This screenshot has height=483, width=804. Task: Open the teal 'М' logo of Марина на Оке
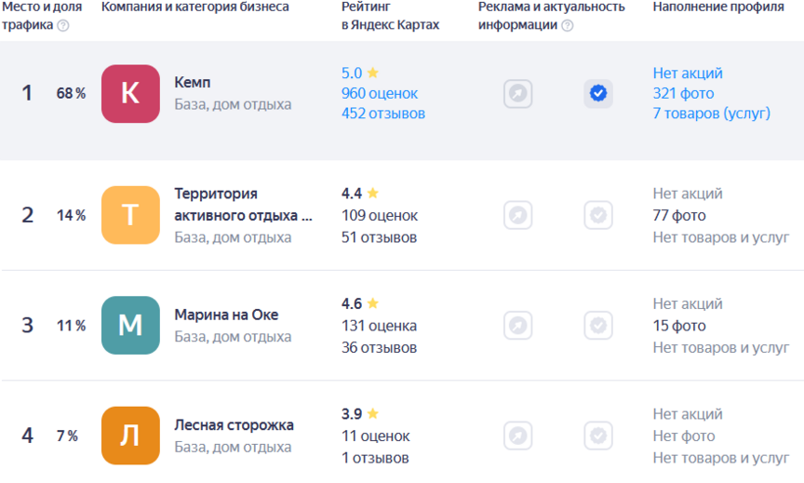point(130,325)
